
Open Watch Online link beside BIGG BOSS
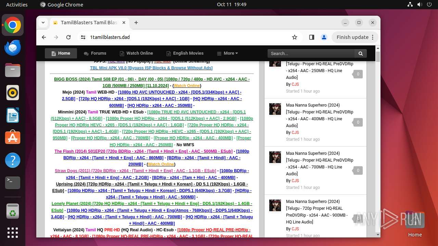(187, 86)
